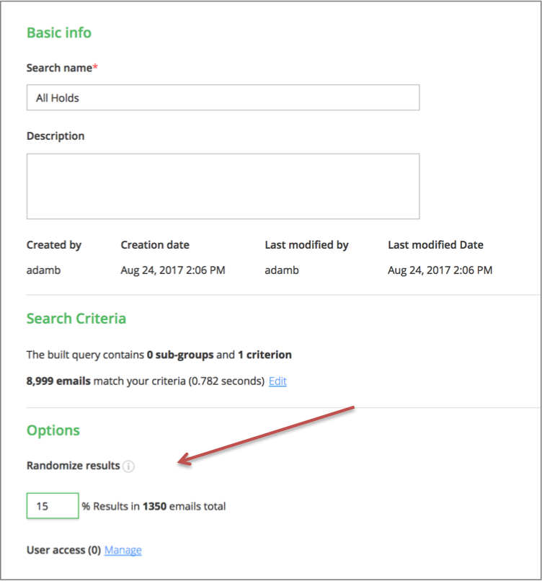Click the Basic info section heading
Image resolution: width=542 pixels, height=581 pixels.
click(x=58, y=33)
